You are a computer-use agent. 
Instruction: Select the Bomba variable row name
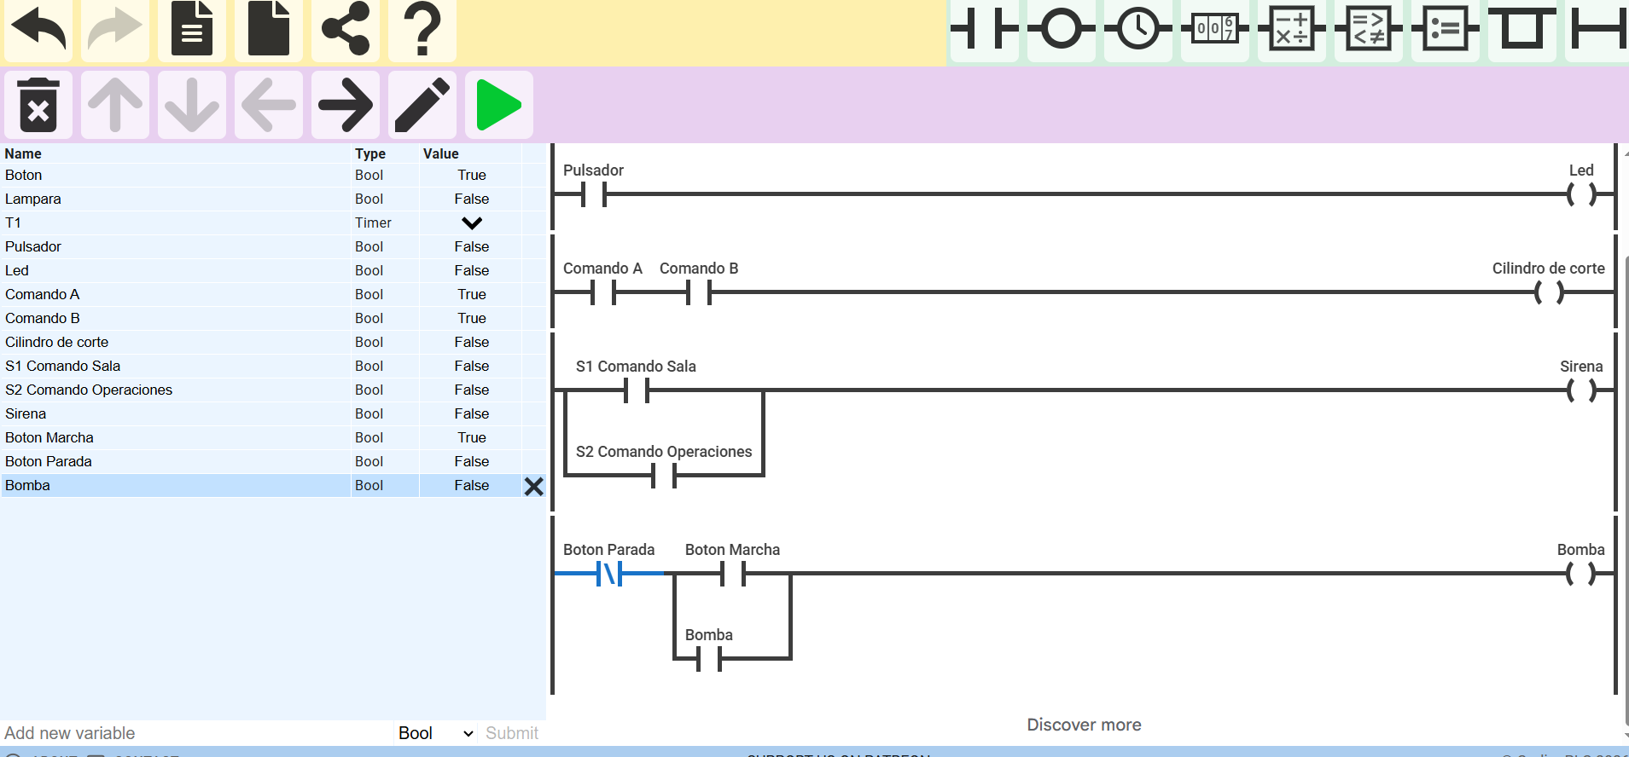pyautogui.click(x=27, y=485)
